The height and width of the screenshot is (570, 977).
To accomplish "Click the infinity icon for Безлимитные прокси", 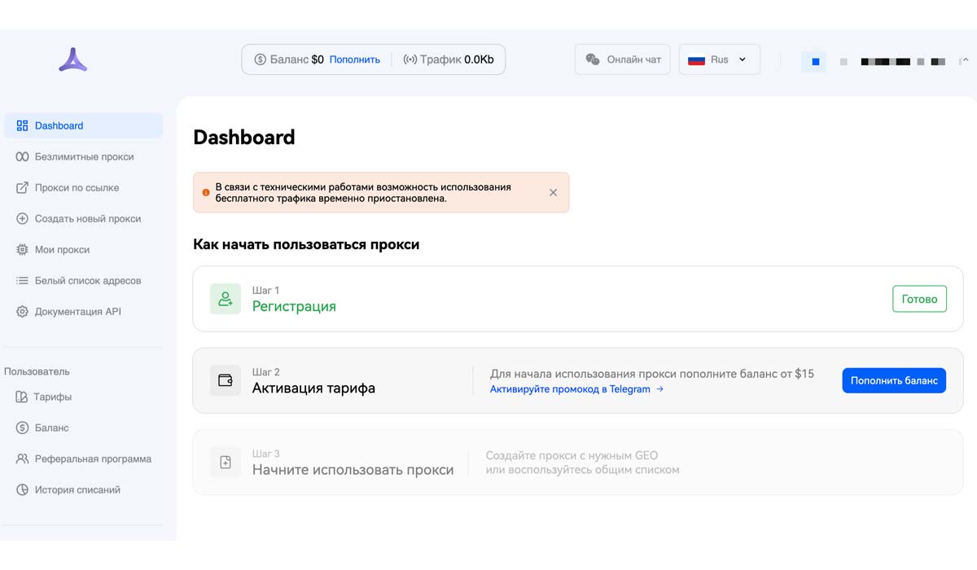I will point(22,157).
